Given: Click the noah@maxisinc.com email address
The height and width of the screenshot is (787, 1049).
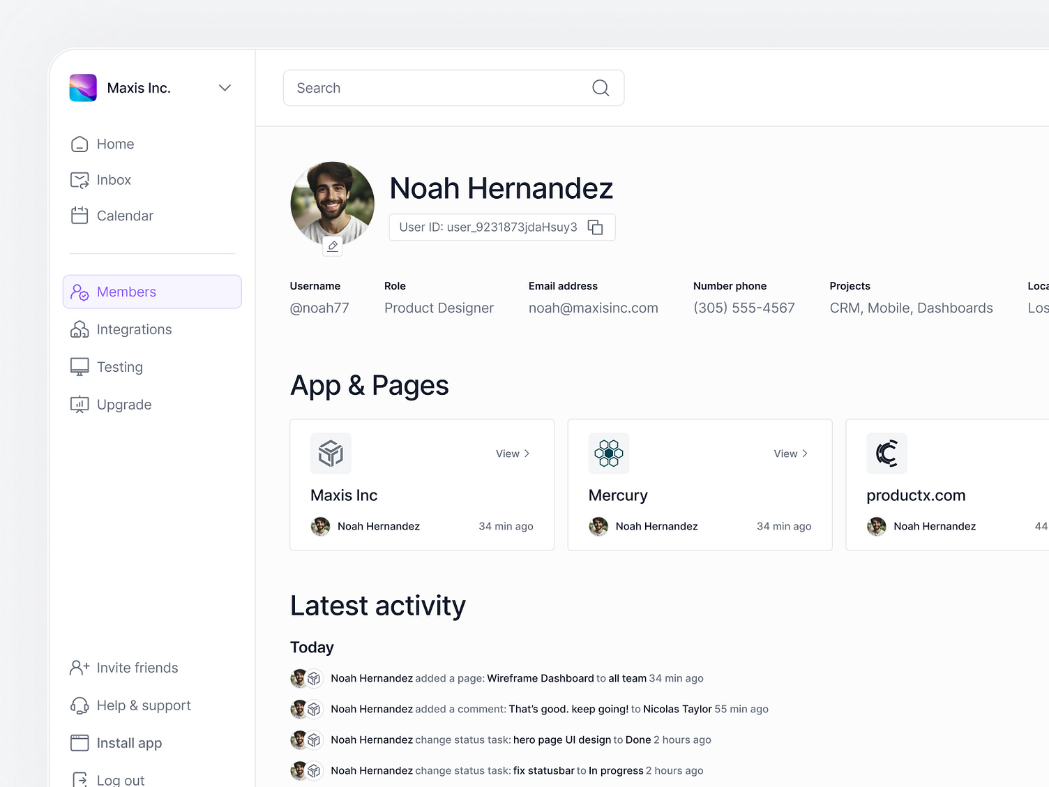Looking at the screenshot, I should [594, 308].
